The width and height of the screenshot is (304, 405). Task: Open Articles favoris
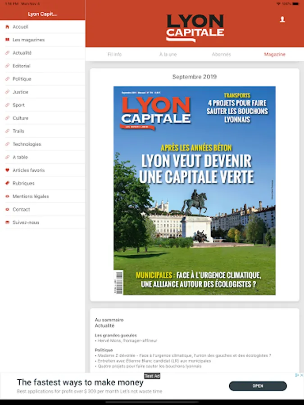pos(42,170)
